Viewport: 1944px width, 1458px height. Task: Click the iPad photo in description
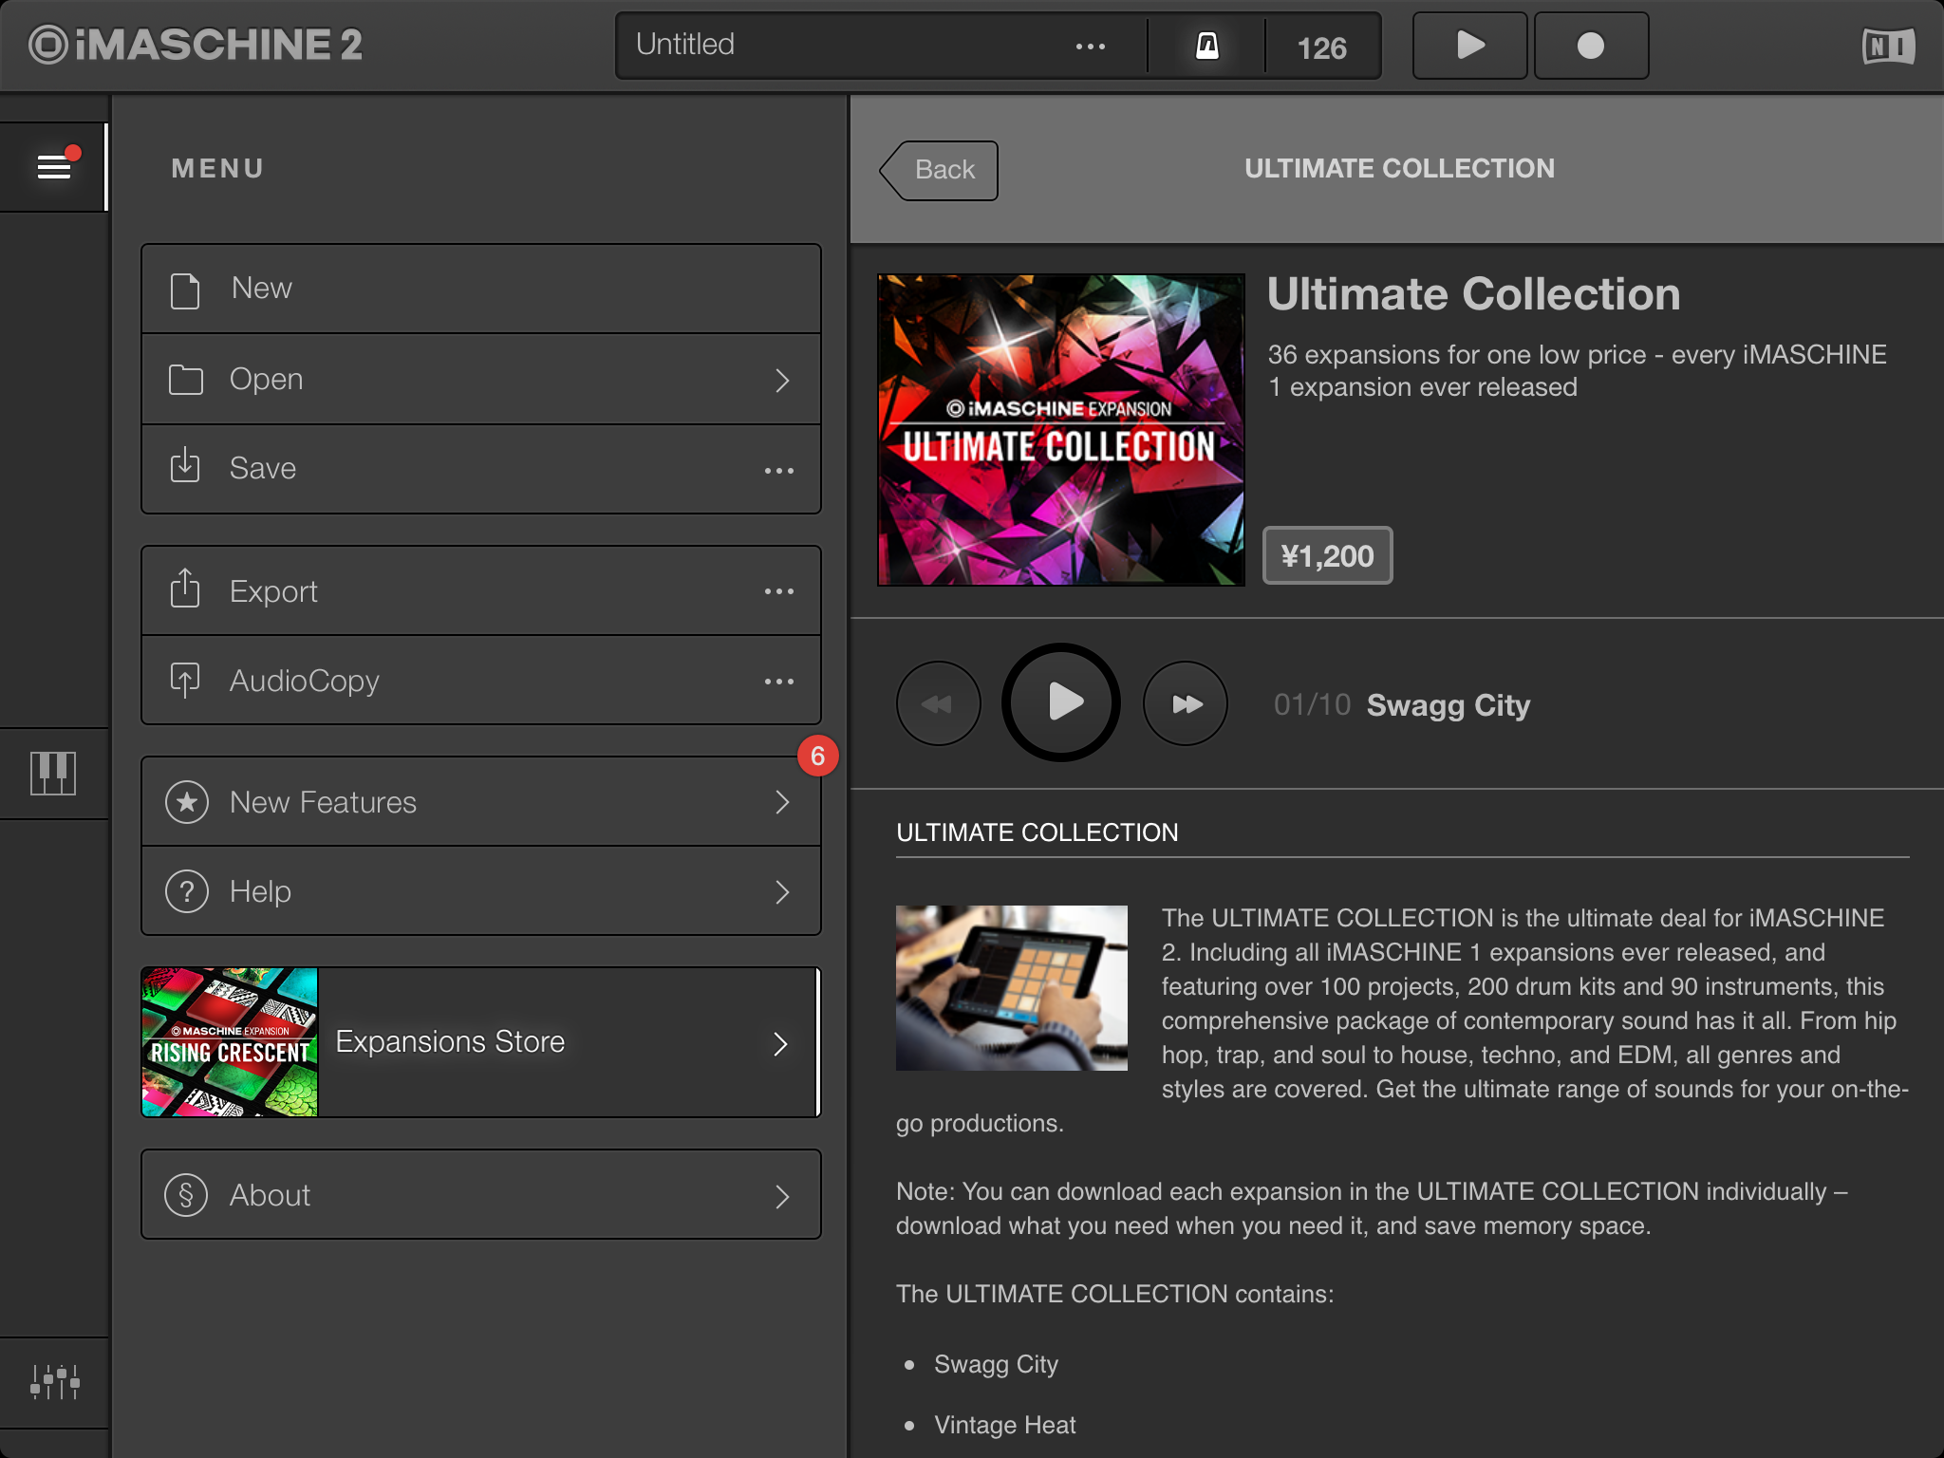click(x=1012, y=988)
